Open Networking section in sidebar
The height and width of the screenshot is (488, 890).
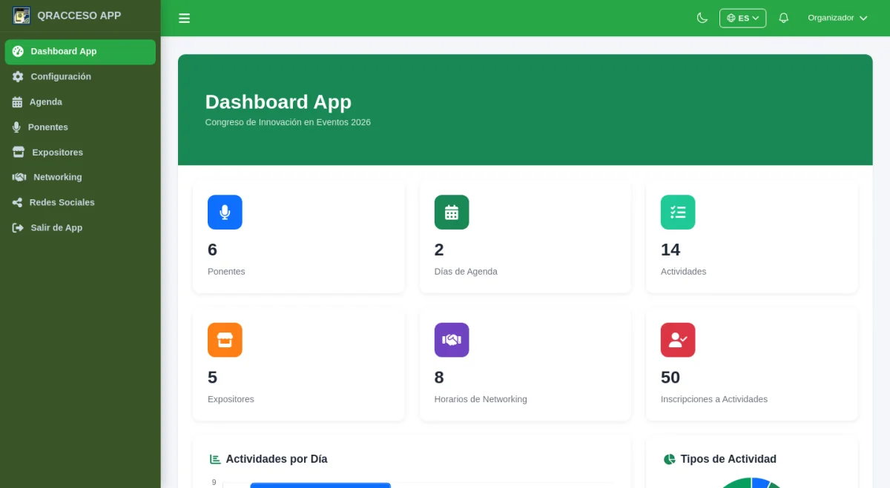(80, 178)
